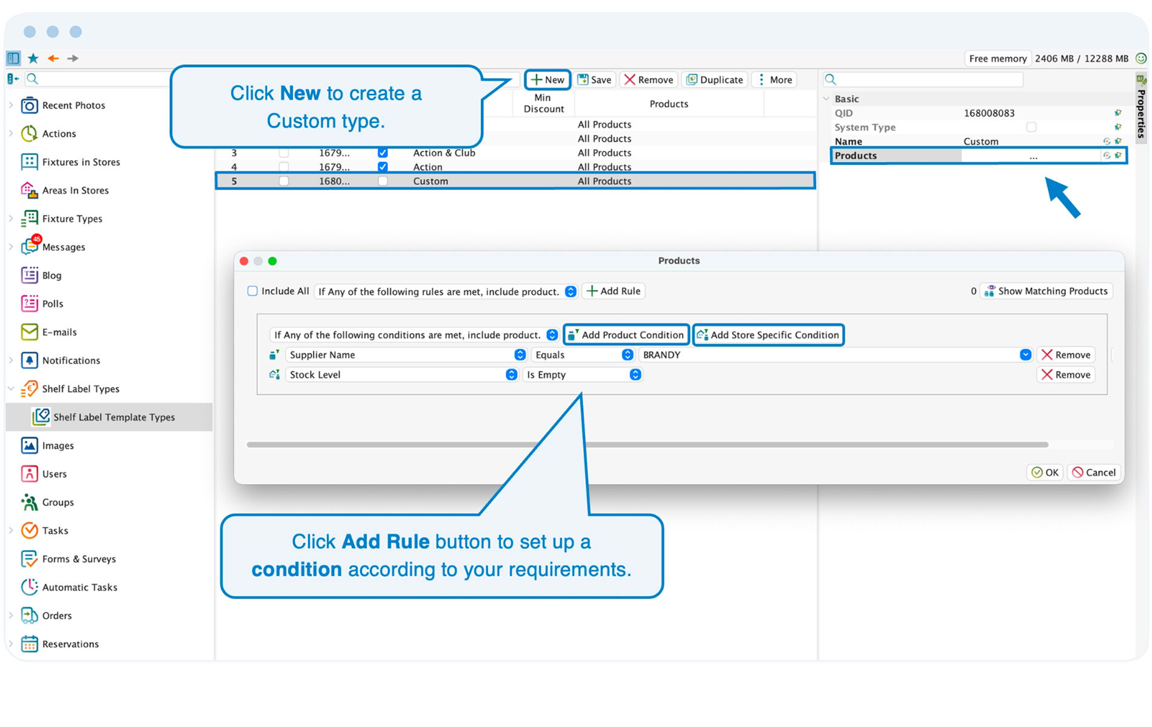Image resolution: width=1152 pixels, height=727 pixels.
Task: Toggle the System Type checkbox
Action: (x=1031, y=127)
